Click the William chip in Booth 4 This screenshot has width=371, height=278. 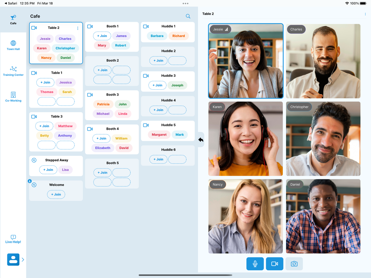coord(121,139)
